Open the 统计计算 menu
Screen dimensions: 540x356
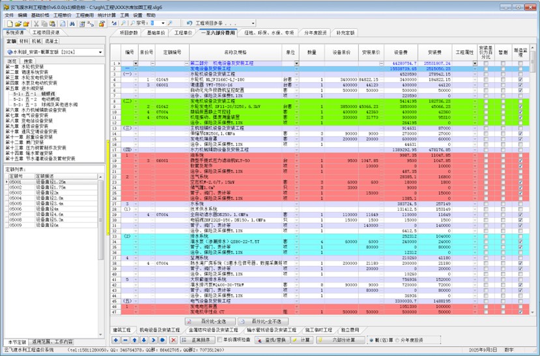(x=106, y=14)
